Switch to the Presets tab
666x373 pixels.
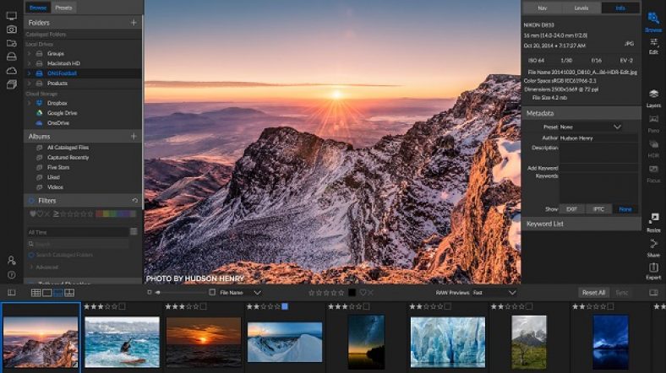(x=63, y=8)
